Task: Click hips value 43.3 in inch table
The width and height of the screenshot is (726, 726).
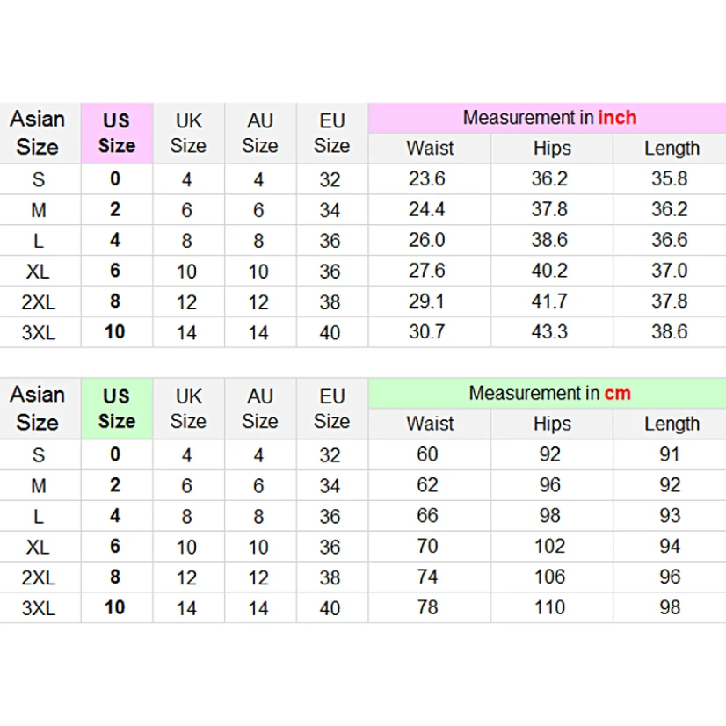Action: tap(549, 332)
